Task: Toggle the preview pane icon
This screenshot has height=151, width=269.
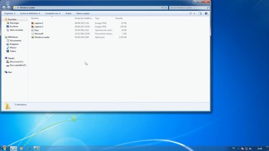Action: pyautogui.click(x=200, y=13)
